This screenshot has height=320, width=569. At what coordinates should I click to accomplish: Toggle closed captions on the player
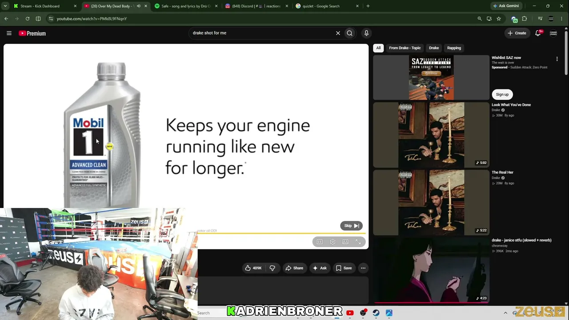(320, 242)
